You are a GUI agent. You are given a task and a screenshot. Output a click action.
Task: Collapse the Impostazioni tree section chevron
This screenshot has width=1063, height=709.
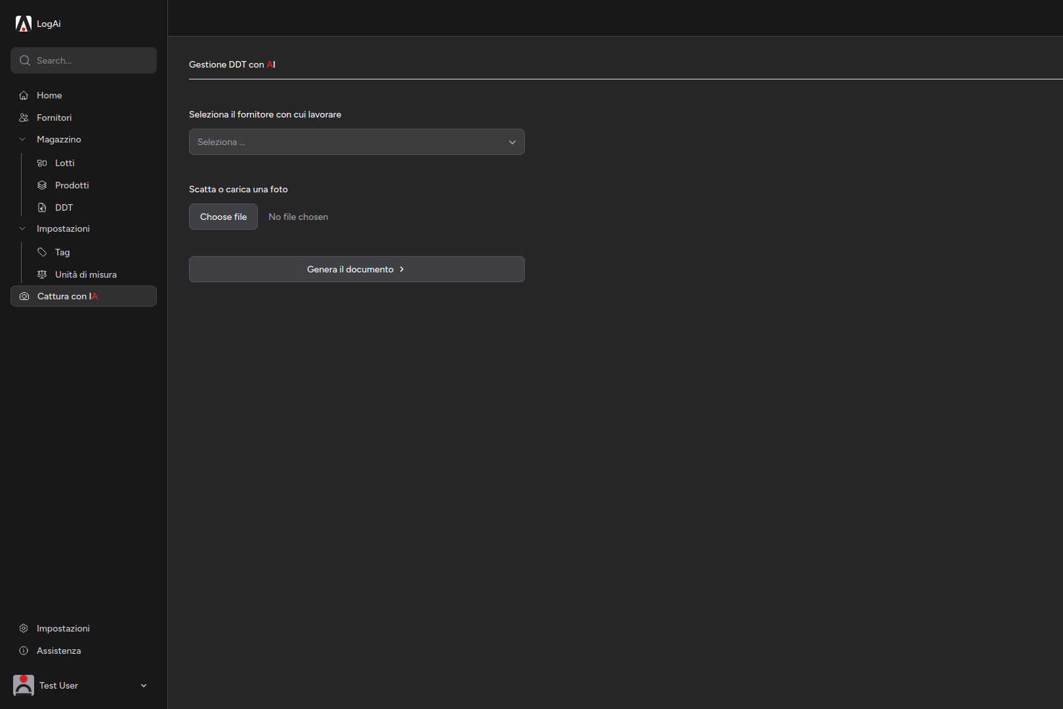[x=22, y=228]
